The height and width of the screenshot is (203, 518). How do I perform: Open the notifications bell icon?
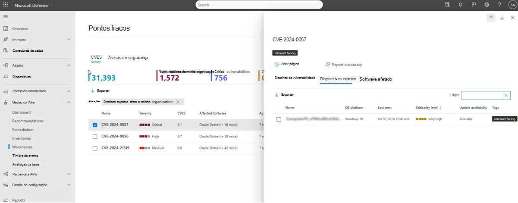pos(461,5)
